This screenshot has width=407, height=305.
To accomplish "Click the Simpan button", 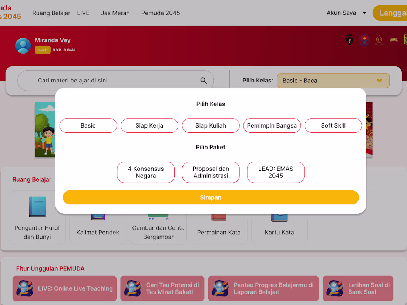I will [x=211, y=197].
